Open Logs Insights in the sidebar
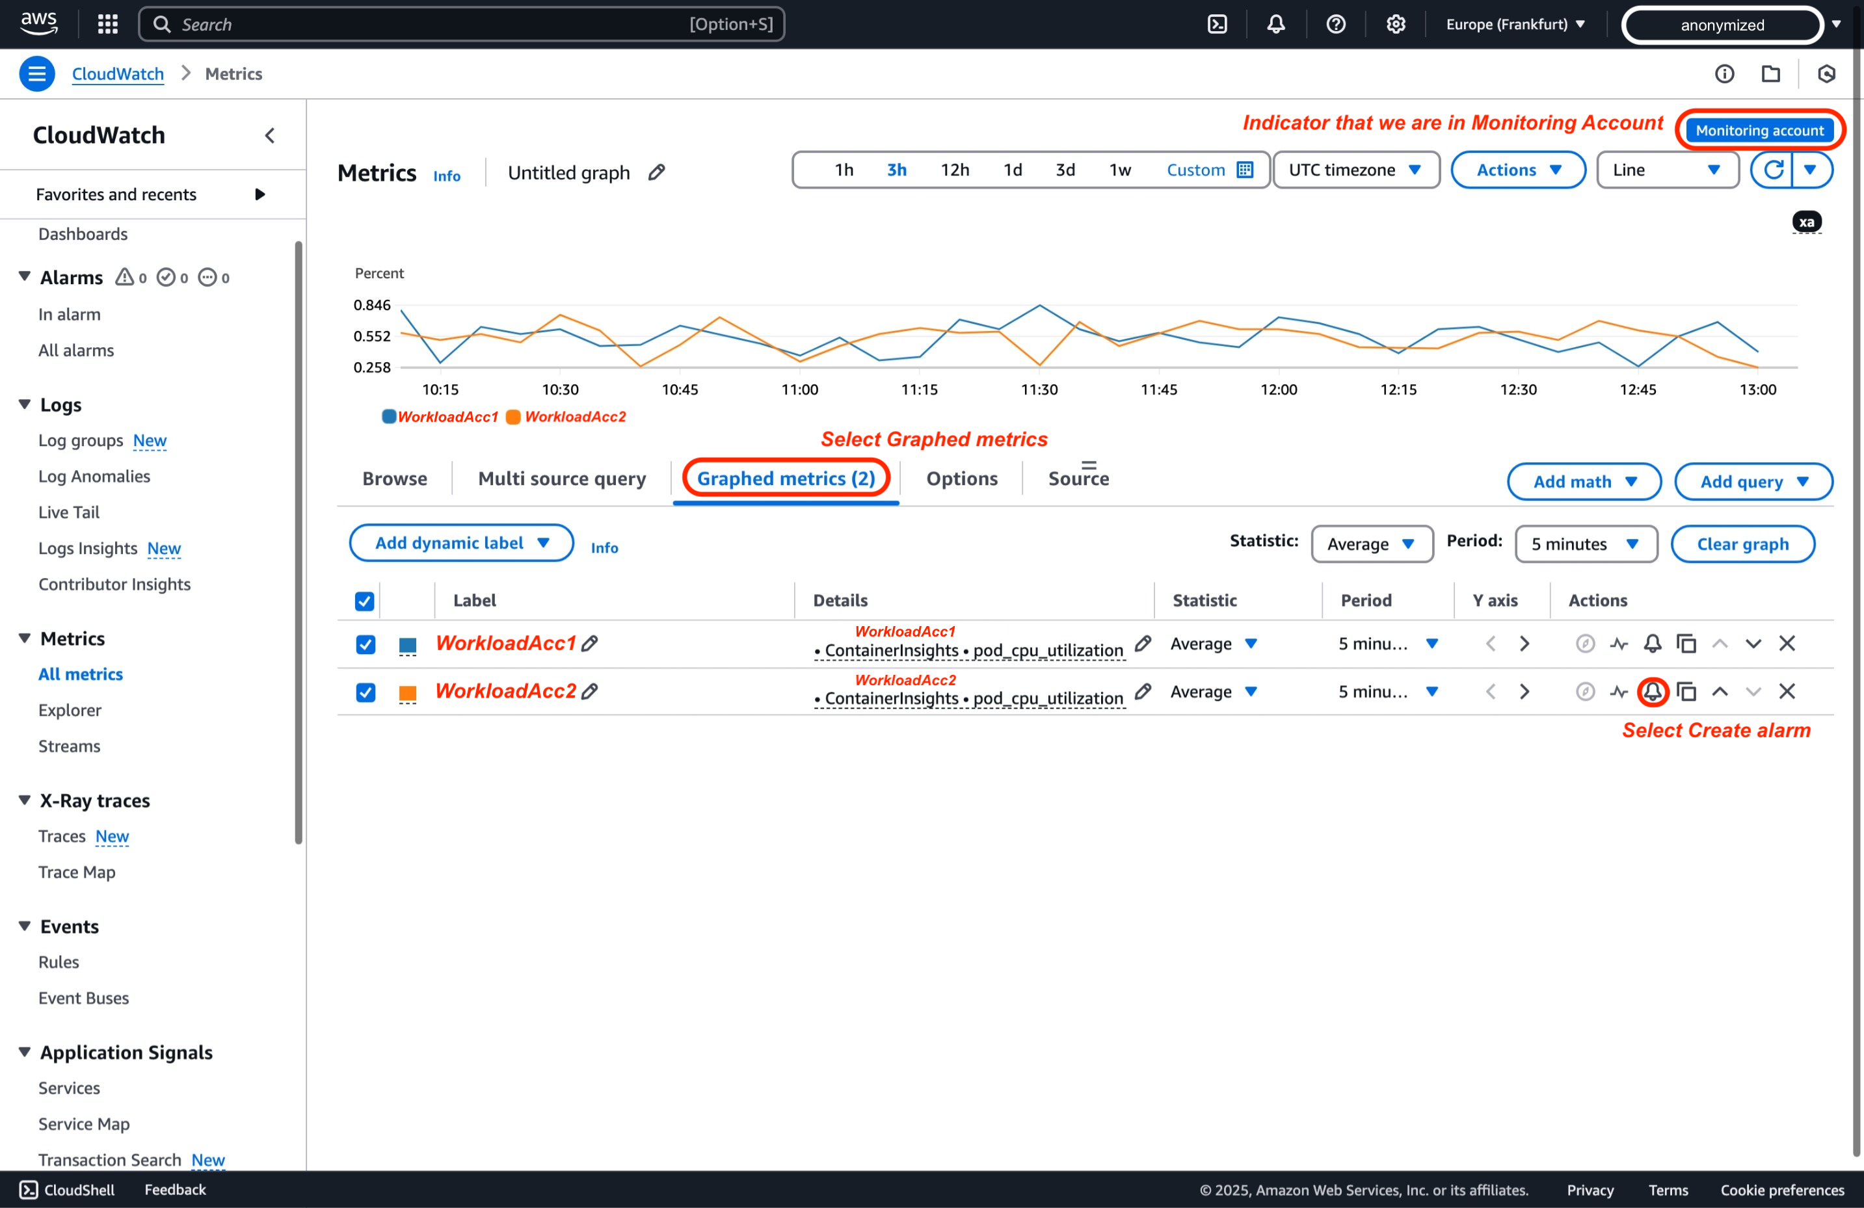This screenshot has height=1208, width=1864. tap(88, 548)
